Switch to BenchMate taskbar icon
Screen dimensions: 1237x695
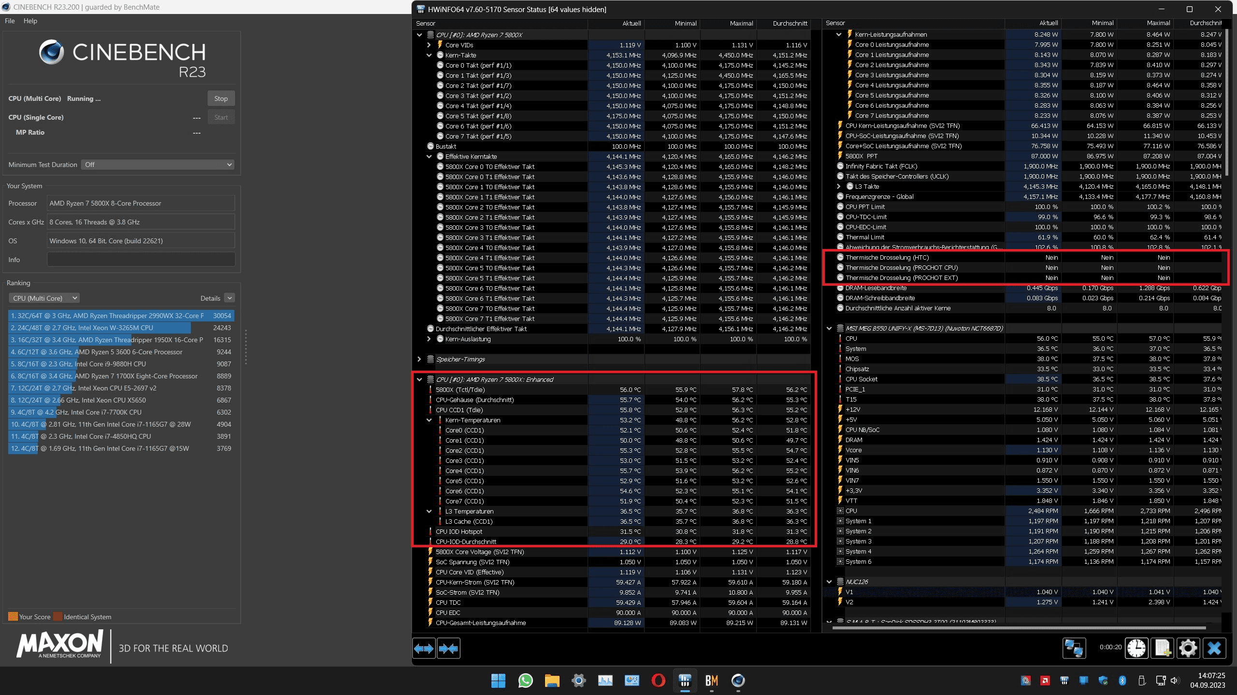[711, 681]
